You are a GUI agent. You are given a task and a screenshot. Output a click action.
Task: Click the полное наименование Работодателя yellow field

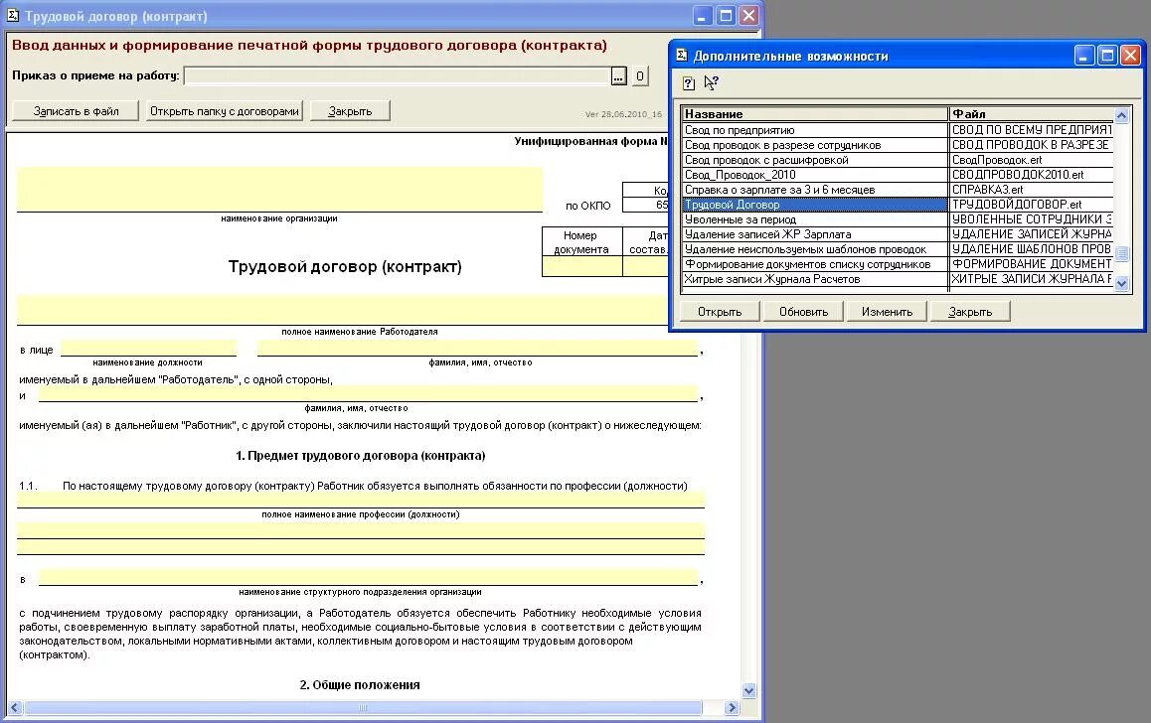(x=342, y=310)
